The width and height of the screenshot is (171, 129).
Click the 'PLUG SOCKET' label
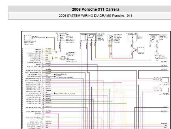tap(140, 37)
